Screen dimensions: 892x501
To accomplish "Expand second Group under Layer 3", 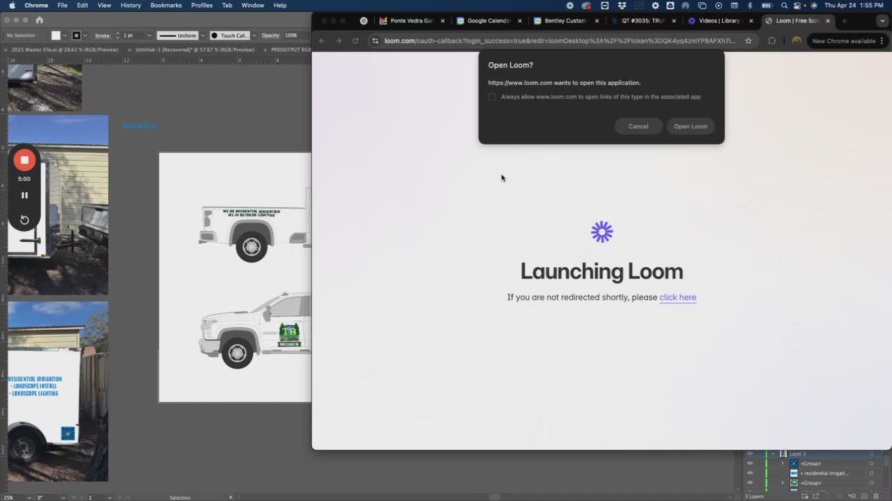I will 782,483.
